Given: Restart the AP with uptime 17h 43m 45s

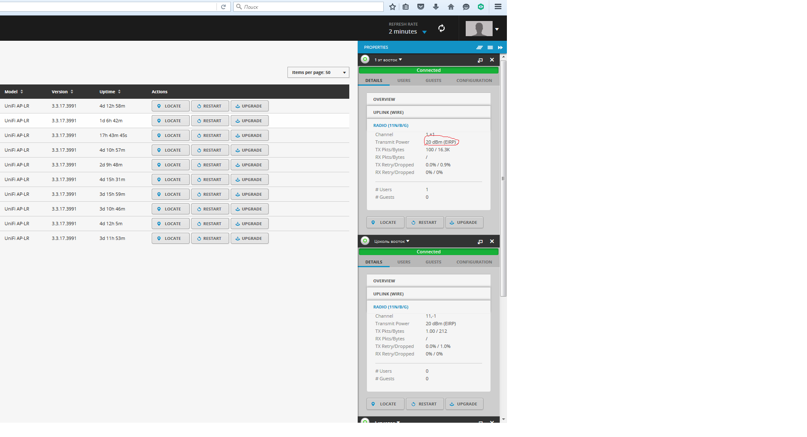Looking at the screenshot, I should coord(210,136).
